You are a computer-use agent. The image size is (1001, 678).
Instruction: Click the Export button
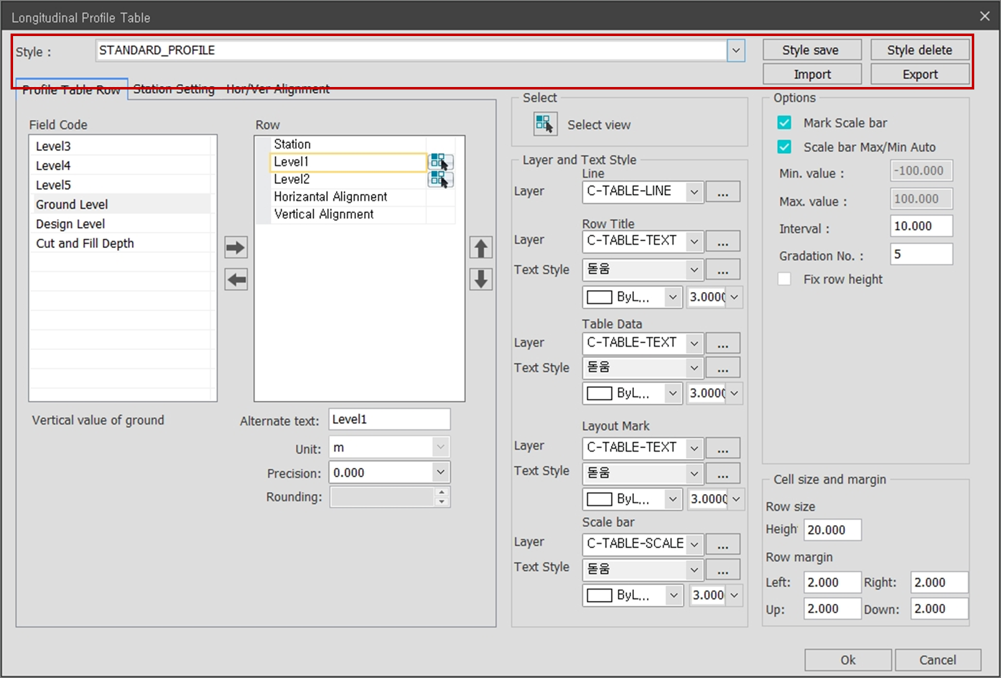[920, 75]
